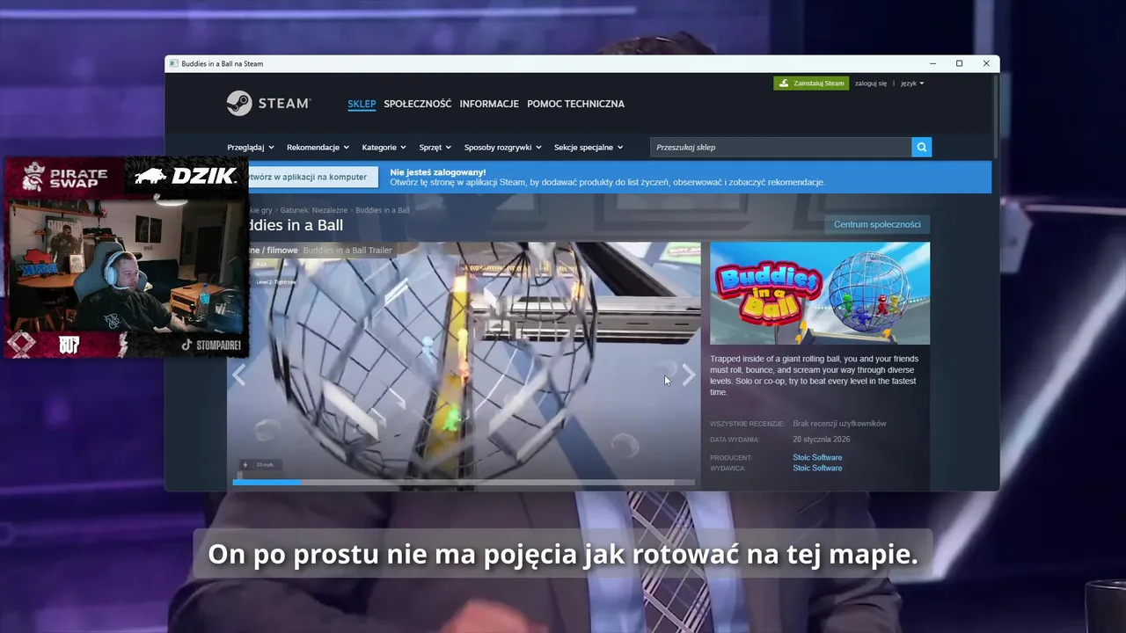
Task: Expand the Sprzęt menu
Action: 435,148
